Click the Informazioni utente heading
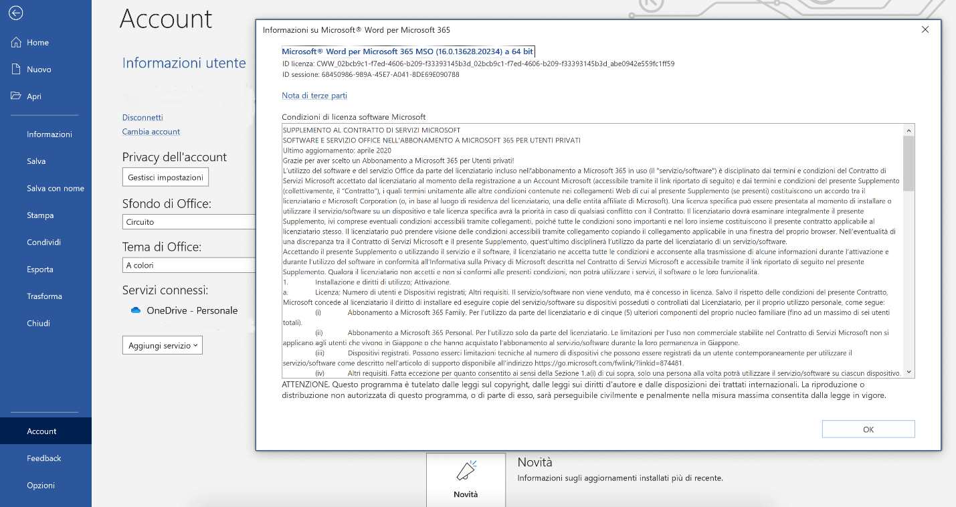This screenshot has width=956, height=507. pyautogui.click(x=184, y=63)
